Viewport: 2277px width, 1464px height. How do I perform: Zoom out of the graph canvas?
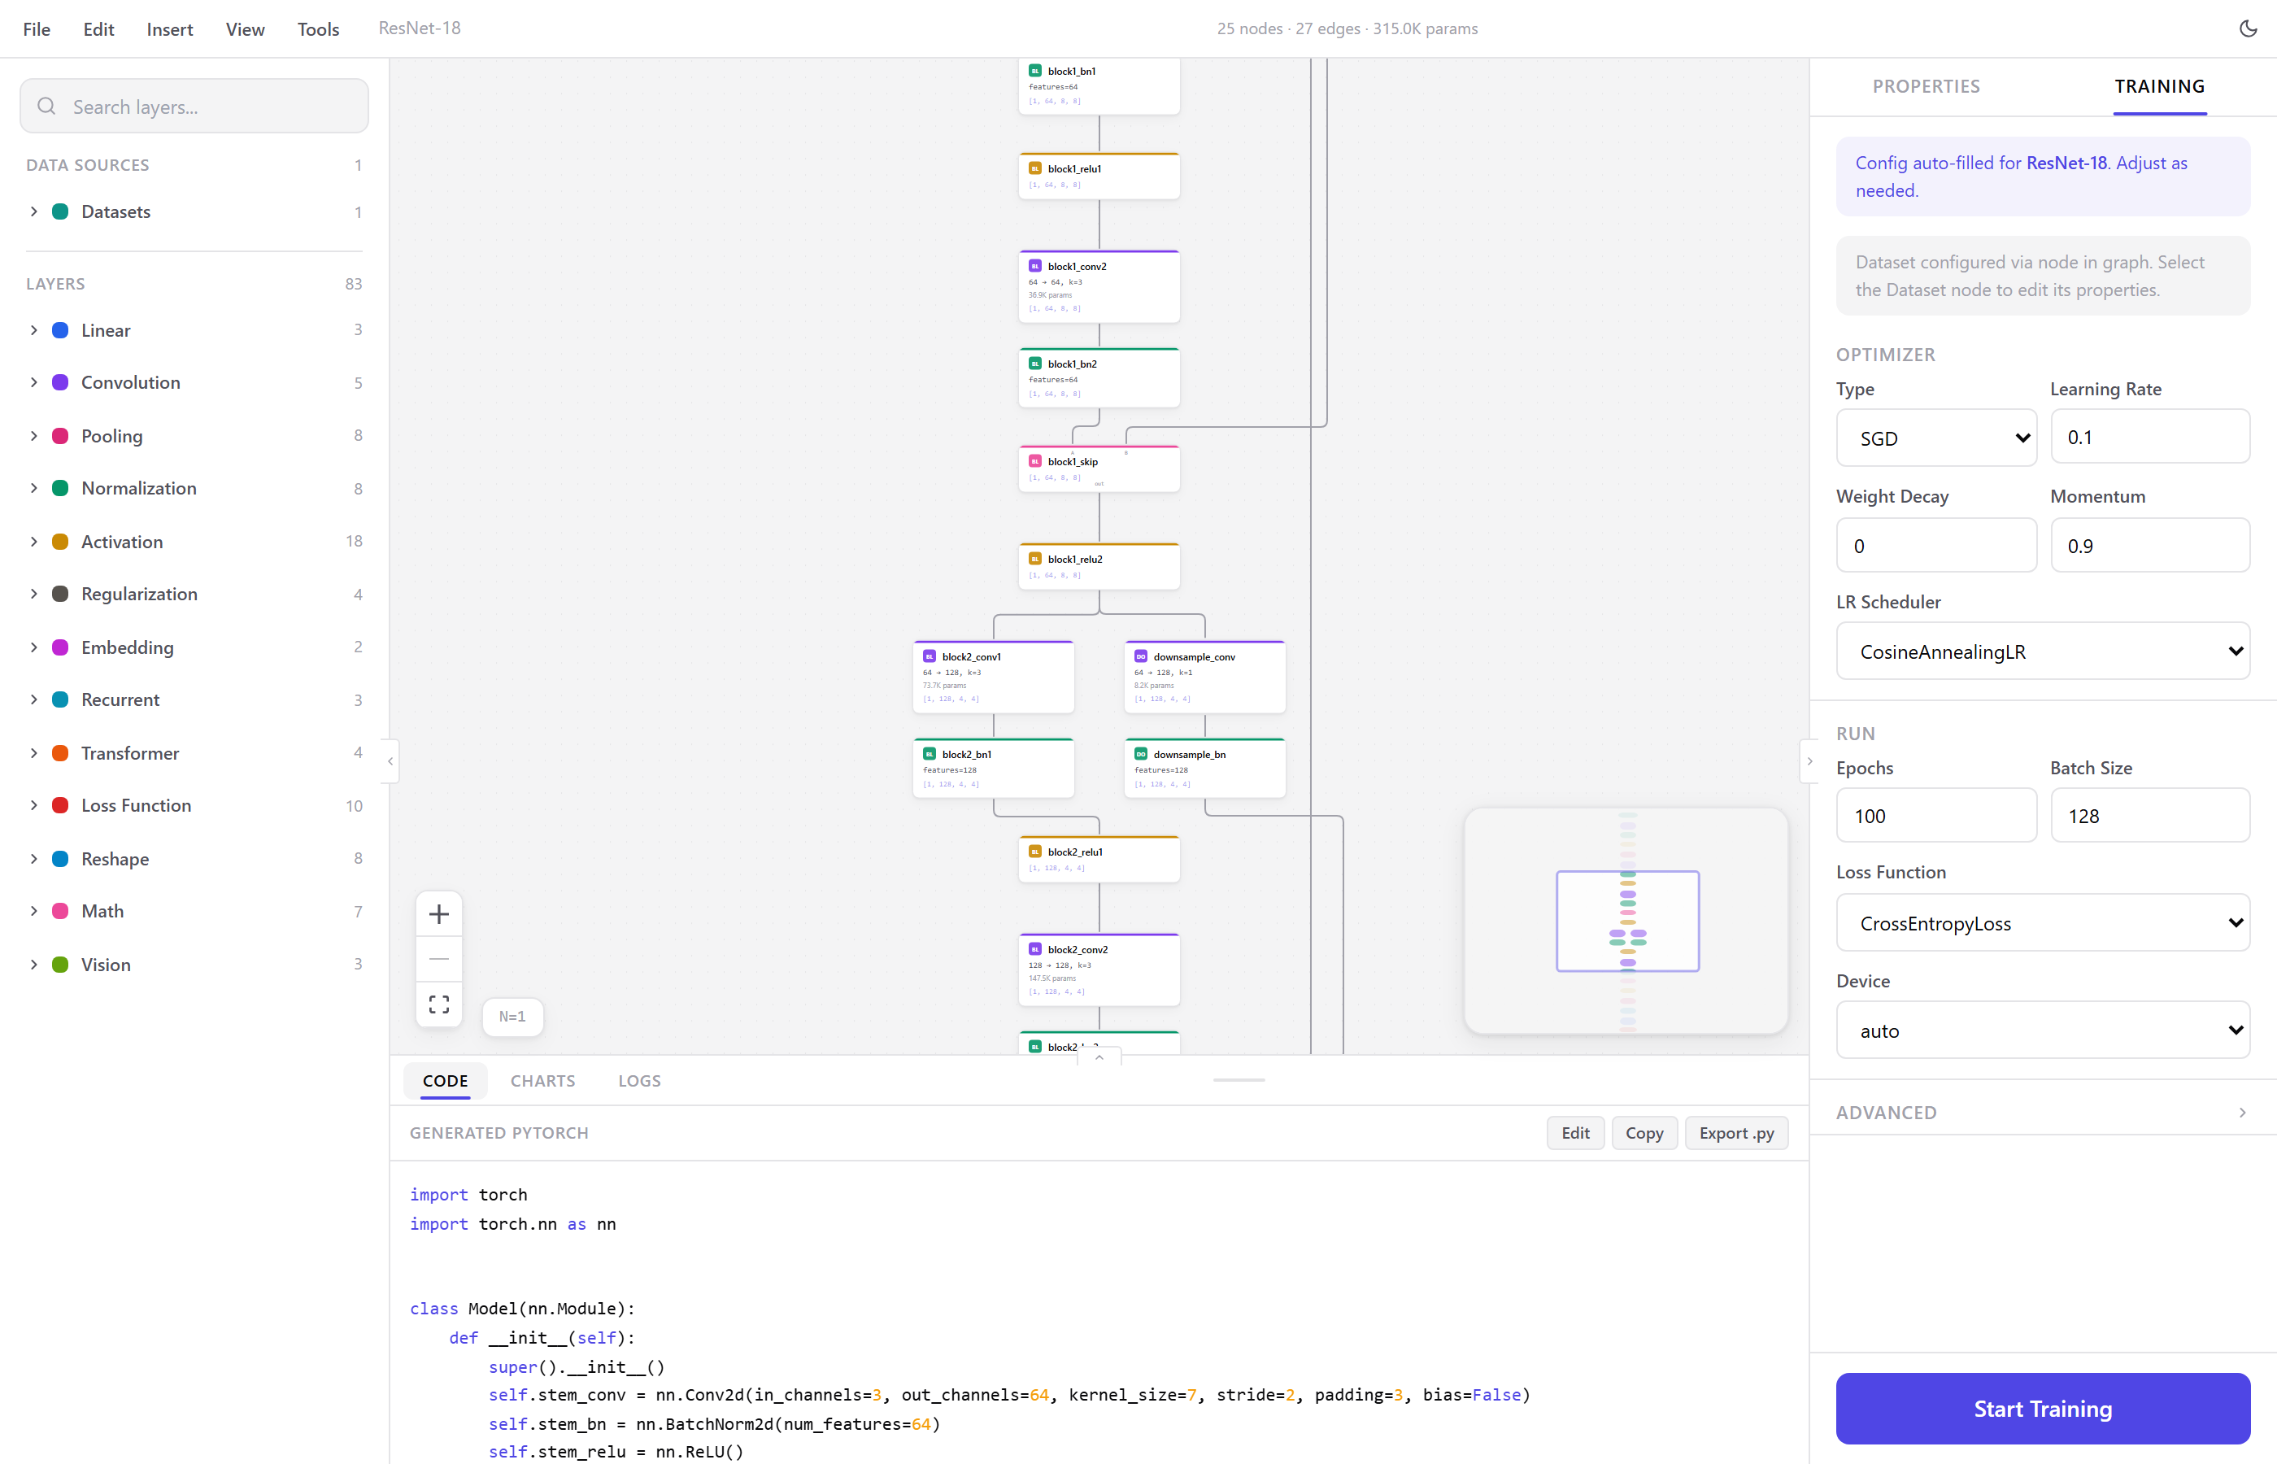[x=438, y=958]
